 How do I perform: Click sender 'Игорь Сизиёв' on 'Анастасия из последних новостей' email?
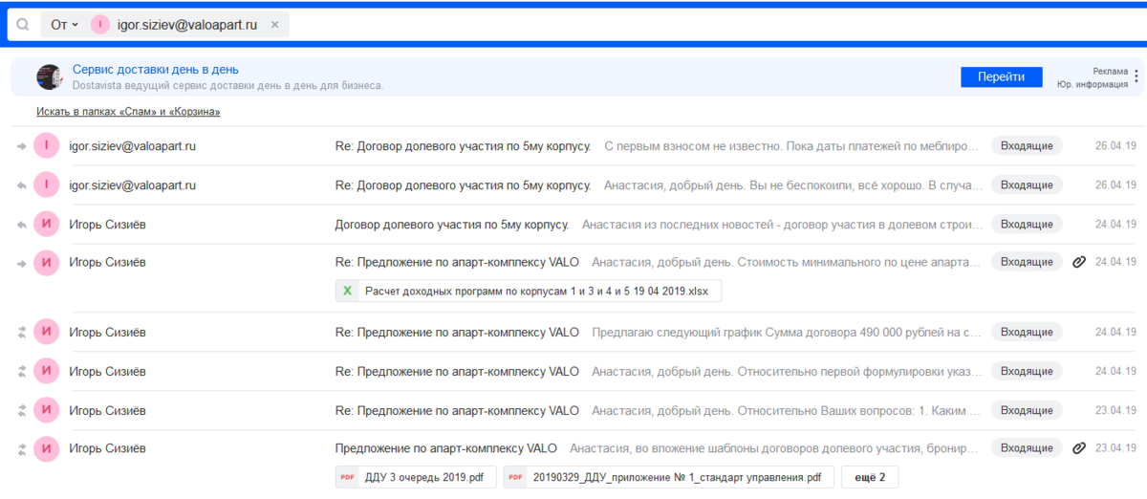(x=108, y=225)
